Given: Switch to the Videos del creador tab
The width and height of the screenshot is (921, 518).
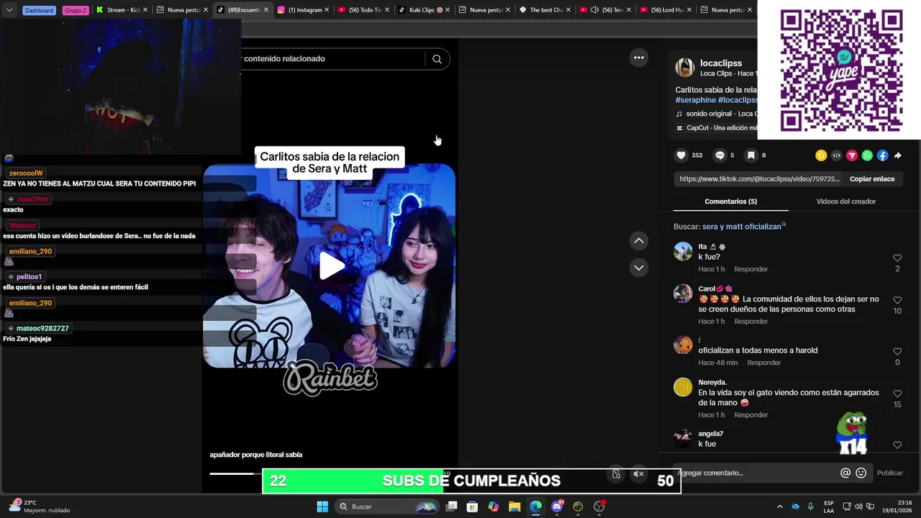Looking at the screenshot, I should (x=846, y=201).
